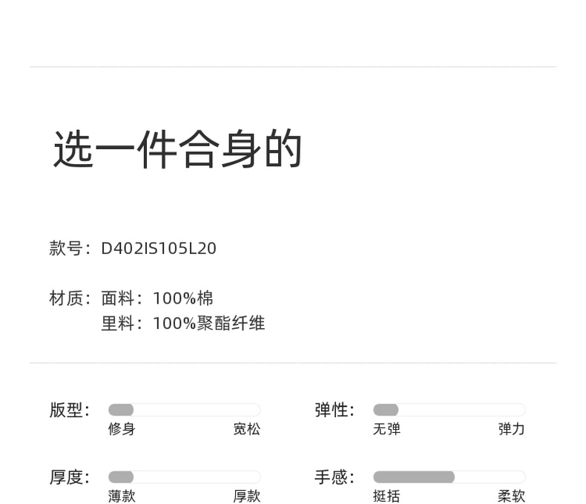Click the 款号 label

click(x=69, y=248)
